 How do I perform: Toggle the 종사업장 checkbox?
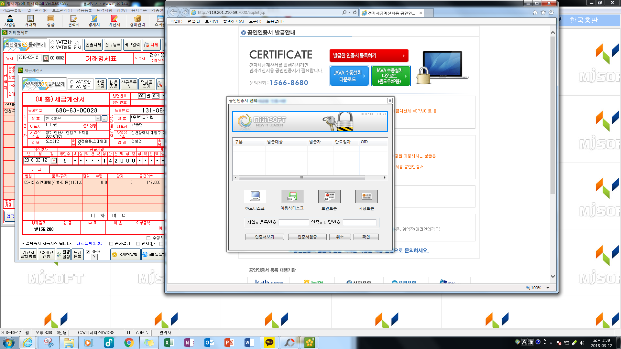tap(111, 243)
